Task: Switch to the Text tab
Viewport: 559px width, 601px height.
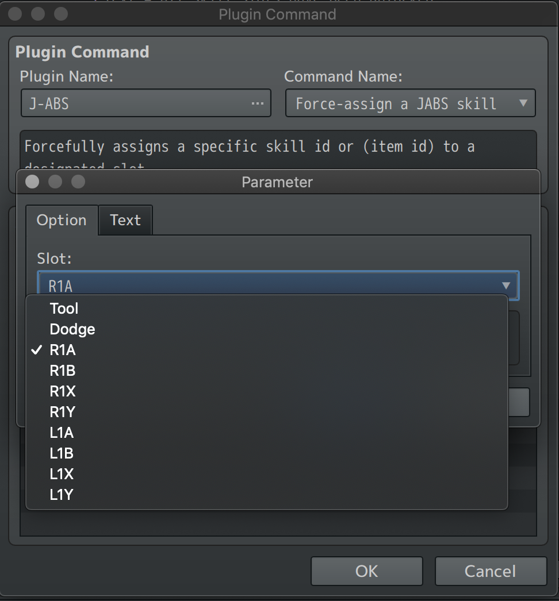Action: pos(125,220)
